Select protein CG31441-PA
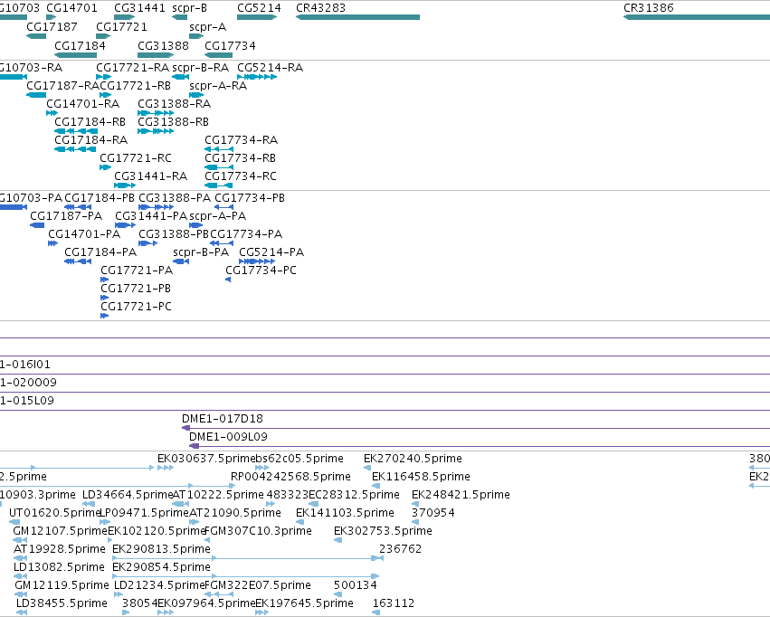Image resolution: width=770 pixels, height=617 pixels. (151, 216)
